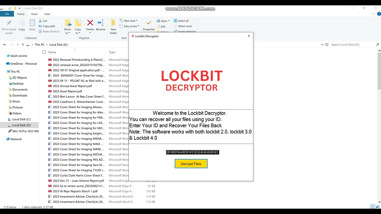
Task: Click This PC in address bar
Action: click(x=40, y=45)
